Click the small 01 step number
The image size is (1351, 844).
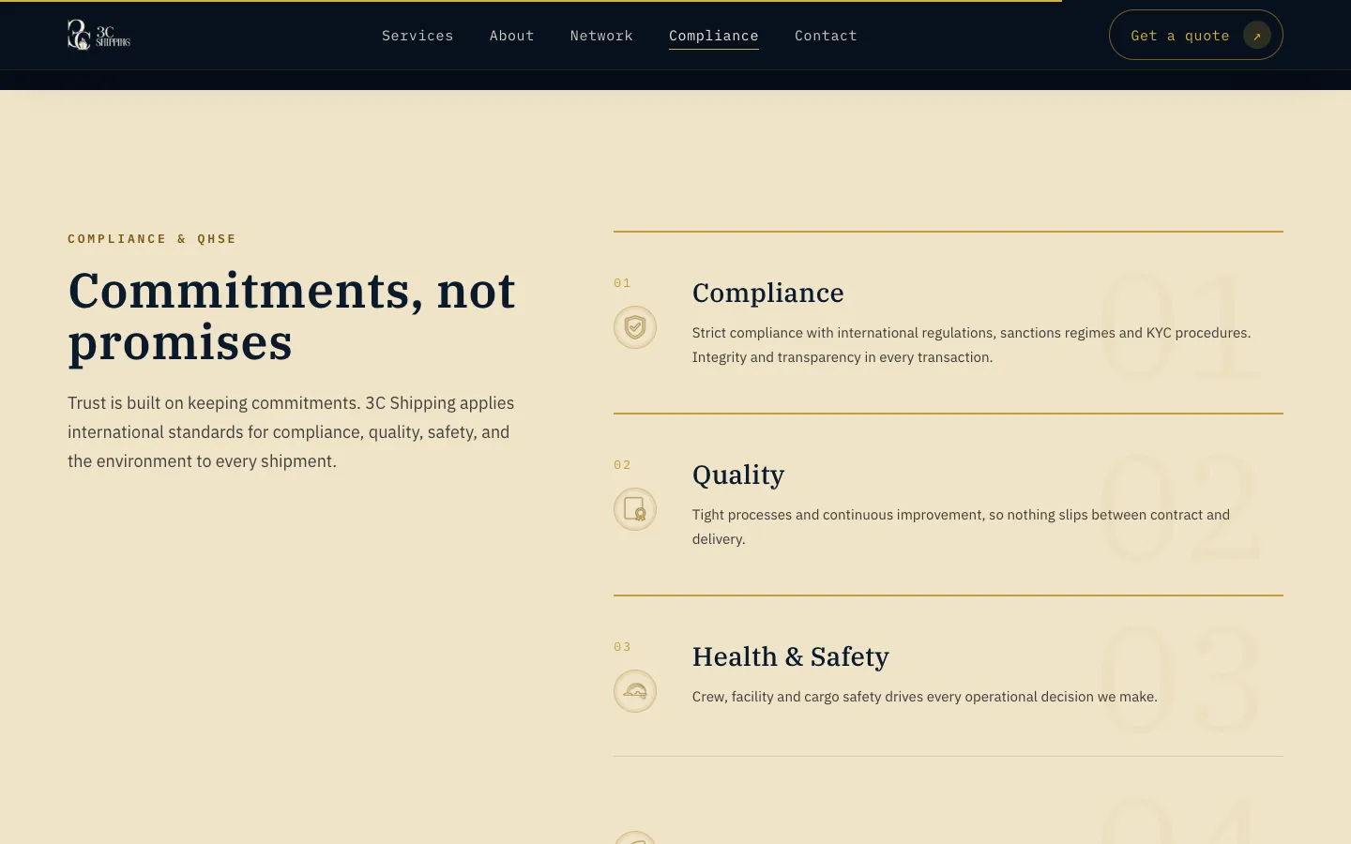pos(623,283)
